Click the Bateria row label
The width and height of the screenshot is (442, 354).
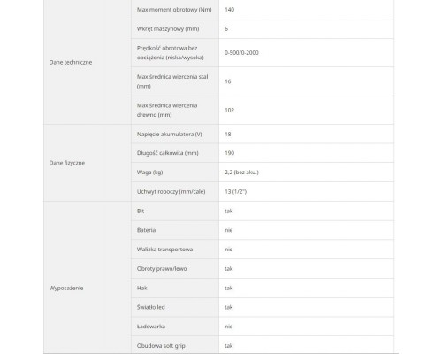(x=146, y=230)
